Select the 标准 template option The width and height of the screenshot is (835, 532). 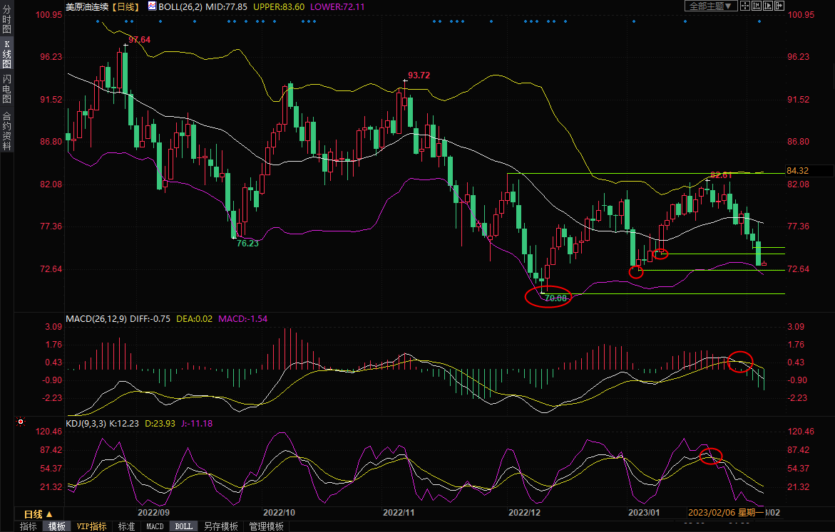coord(126,526)
